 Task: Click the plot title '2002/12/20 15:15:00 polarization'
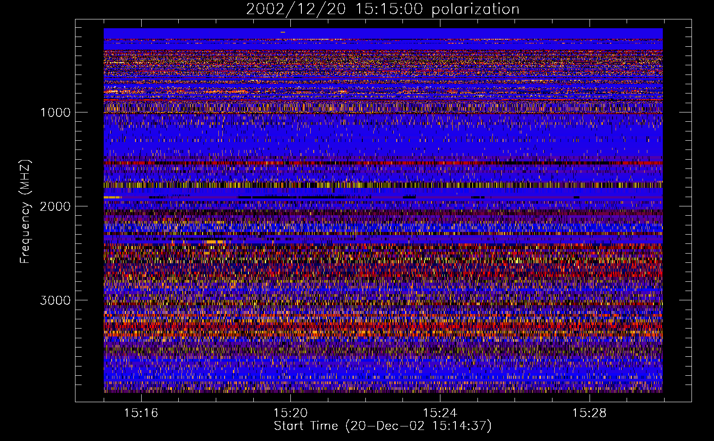coord(383,9)
